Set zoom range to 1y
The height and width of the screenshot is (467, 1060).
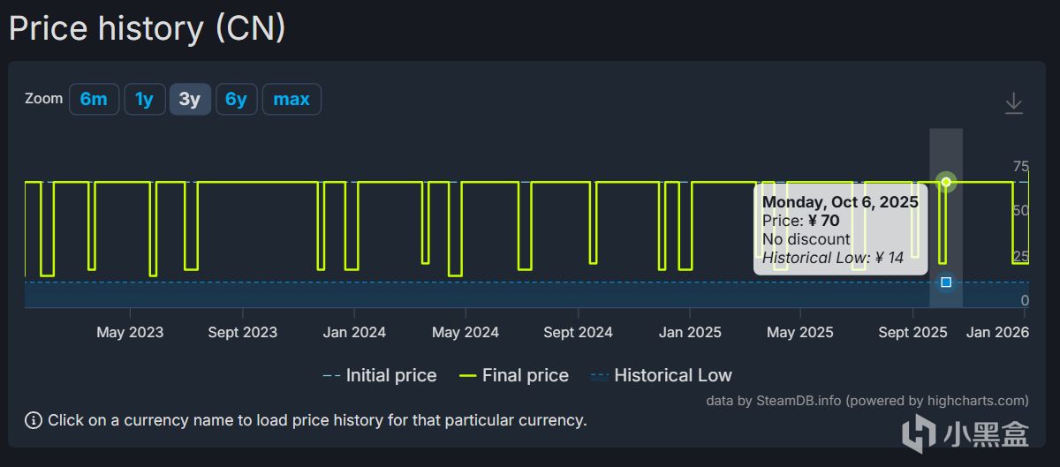point(144,99)
